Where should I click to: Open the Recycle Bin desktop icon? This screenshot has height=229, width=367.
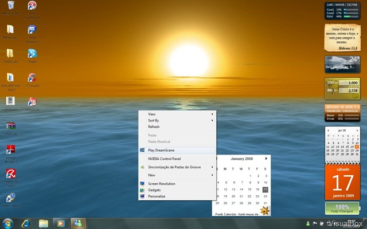[11, 5]
